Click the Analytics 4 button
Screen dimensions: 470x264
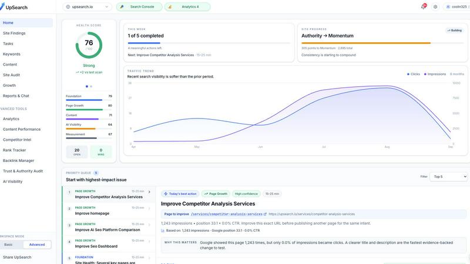(187, 6)
